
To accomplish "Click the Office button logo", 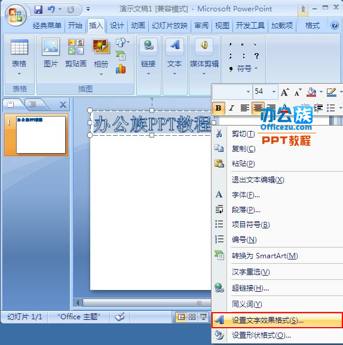I will pyautogui.click(x=16, y=16).
